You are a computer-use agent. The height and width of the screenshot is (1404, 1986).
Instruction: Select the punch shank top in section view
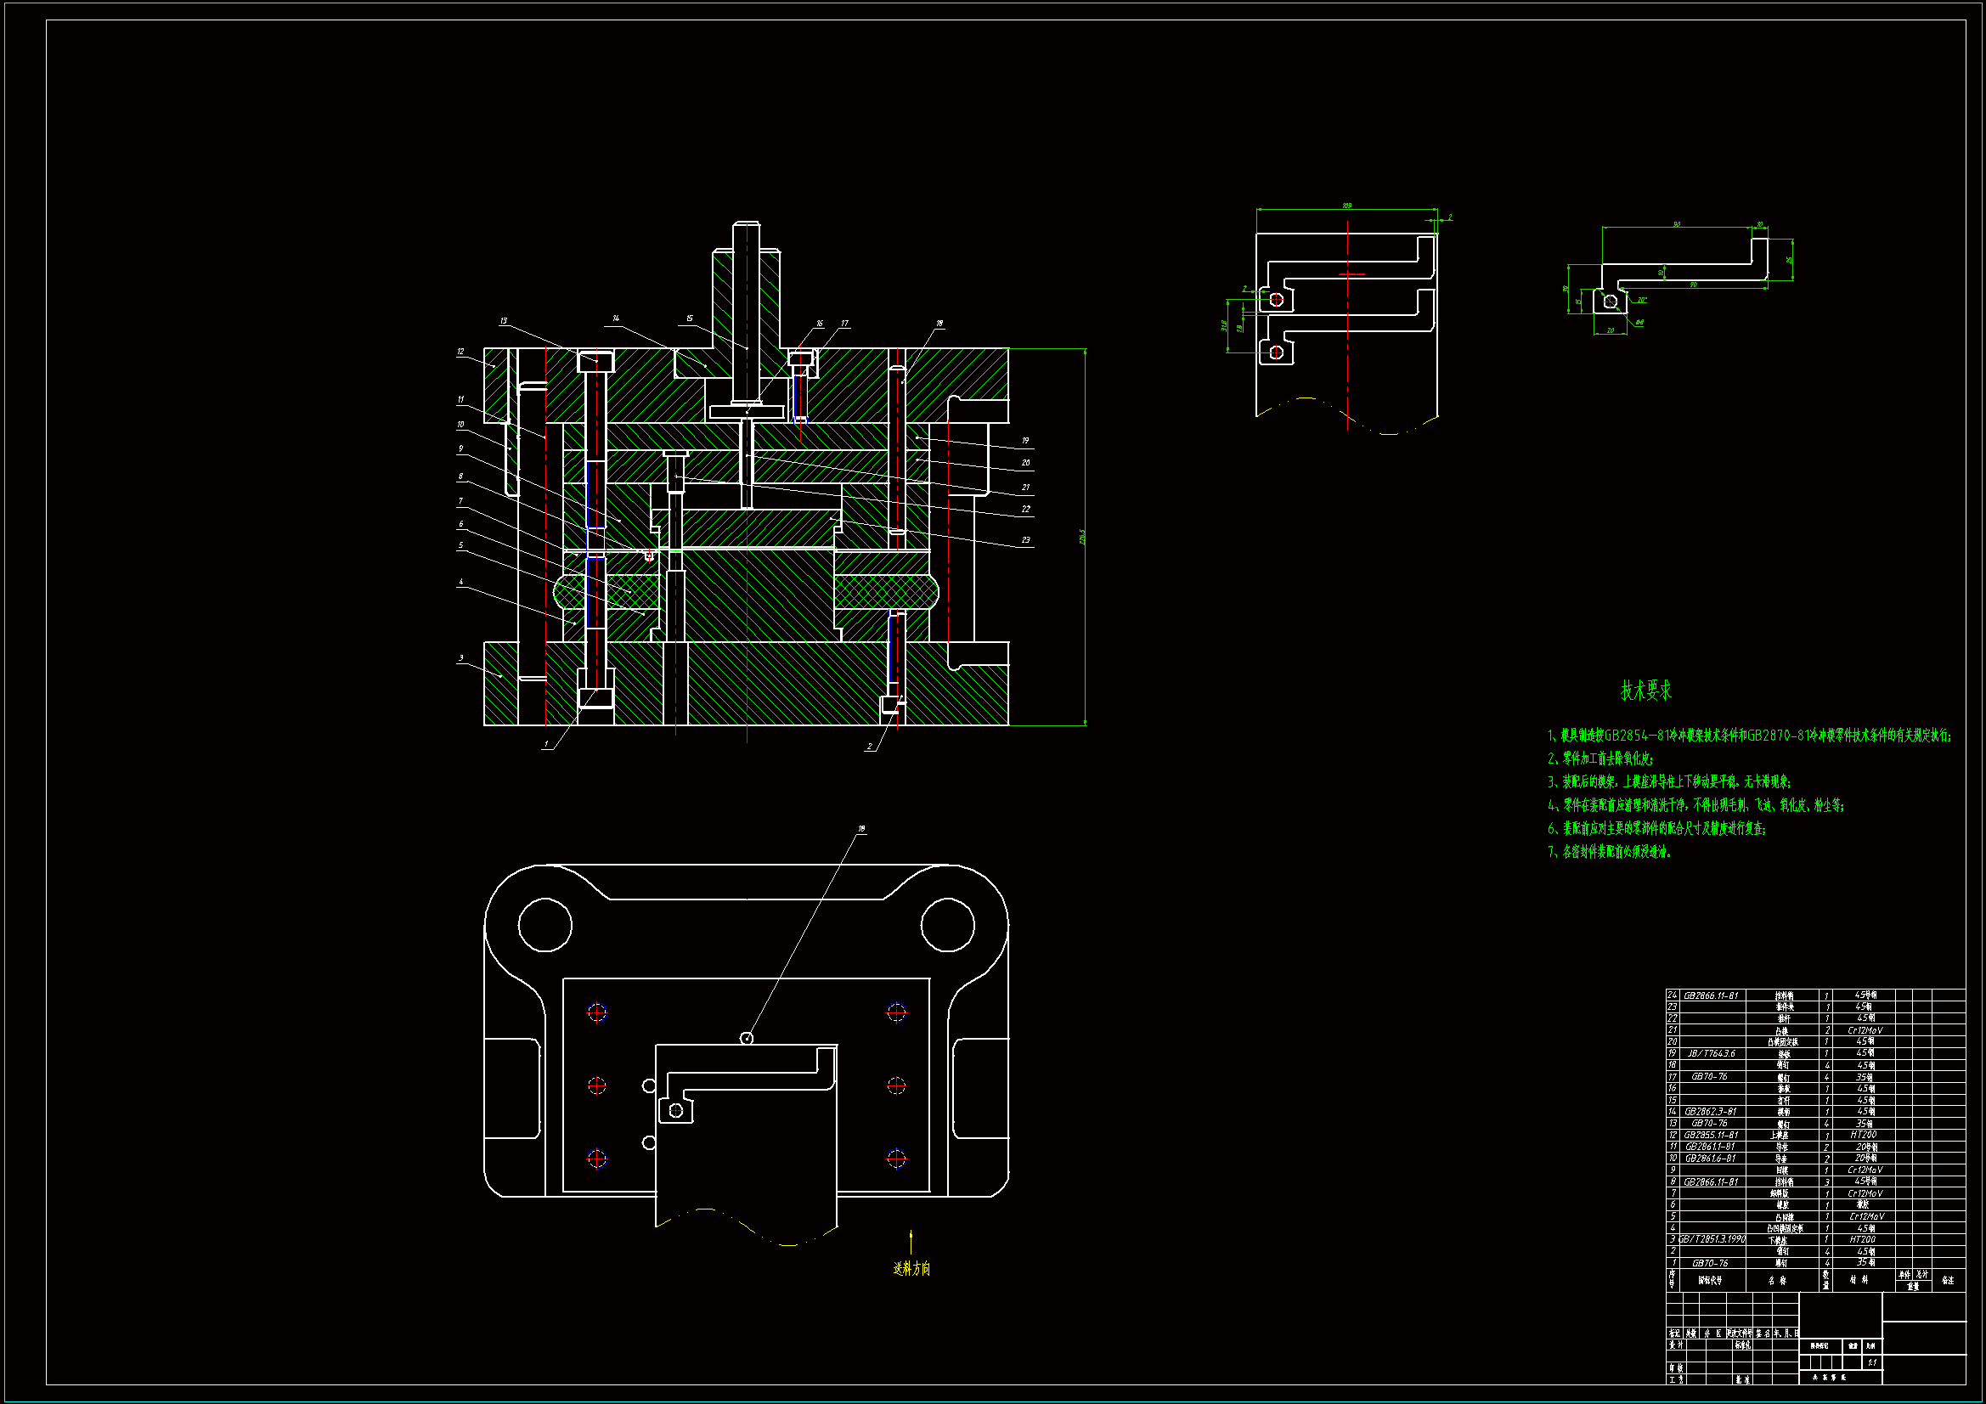point(747,227)
